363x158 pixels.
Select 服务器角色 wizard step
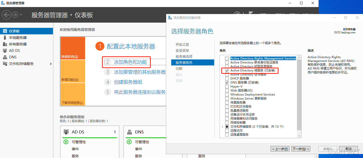193,62
